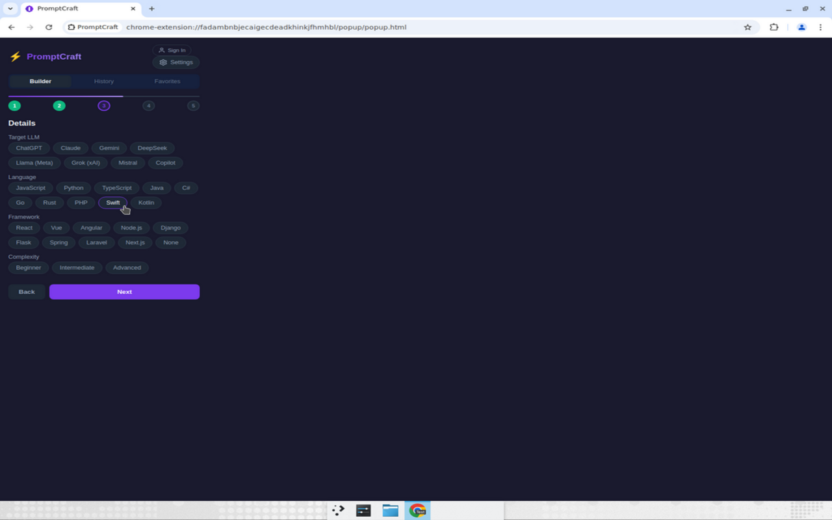The height and width of the screenshot is (520, 832).
Task: Open a new browser tab
Action: coord(151,9)
